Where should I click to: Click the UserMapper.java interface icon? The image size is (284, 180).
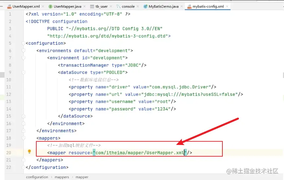click(51, 6)
